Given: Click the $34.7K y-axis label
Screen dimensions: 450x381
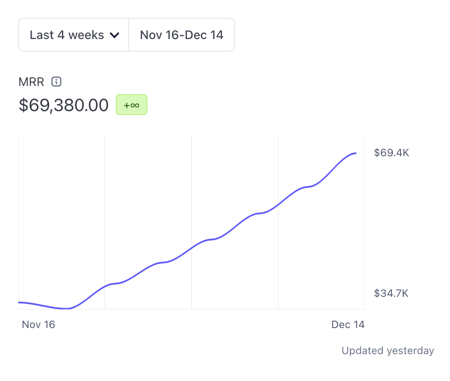Looking at the screenshot, I should point(391,293).
